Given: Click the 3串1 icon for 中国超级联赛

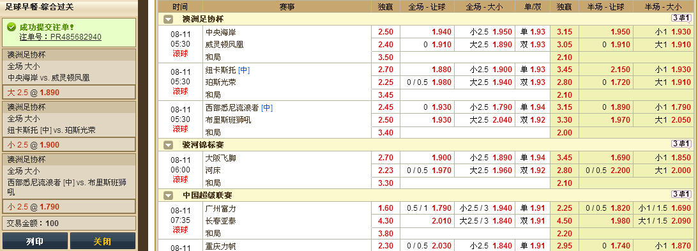Looking at the screenshot, I should pos(681,194).
